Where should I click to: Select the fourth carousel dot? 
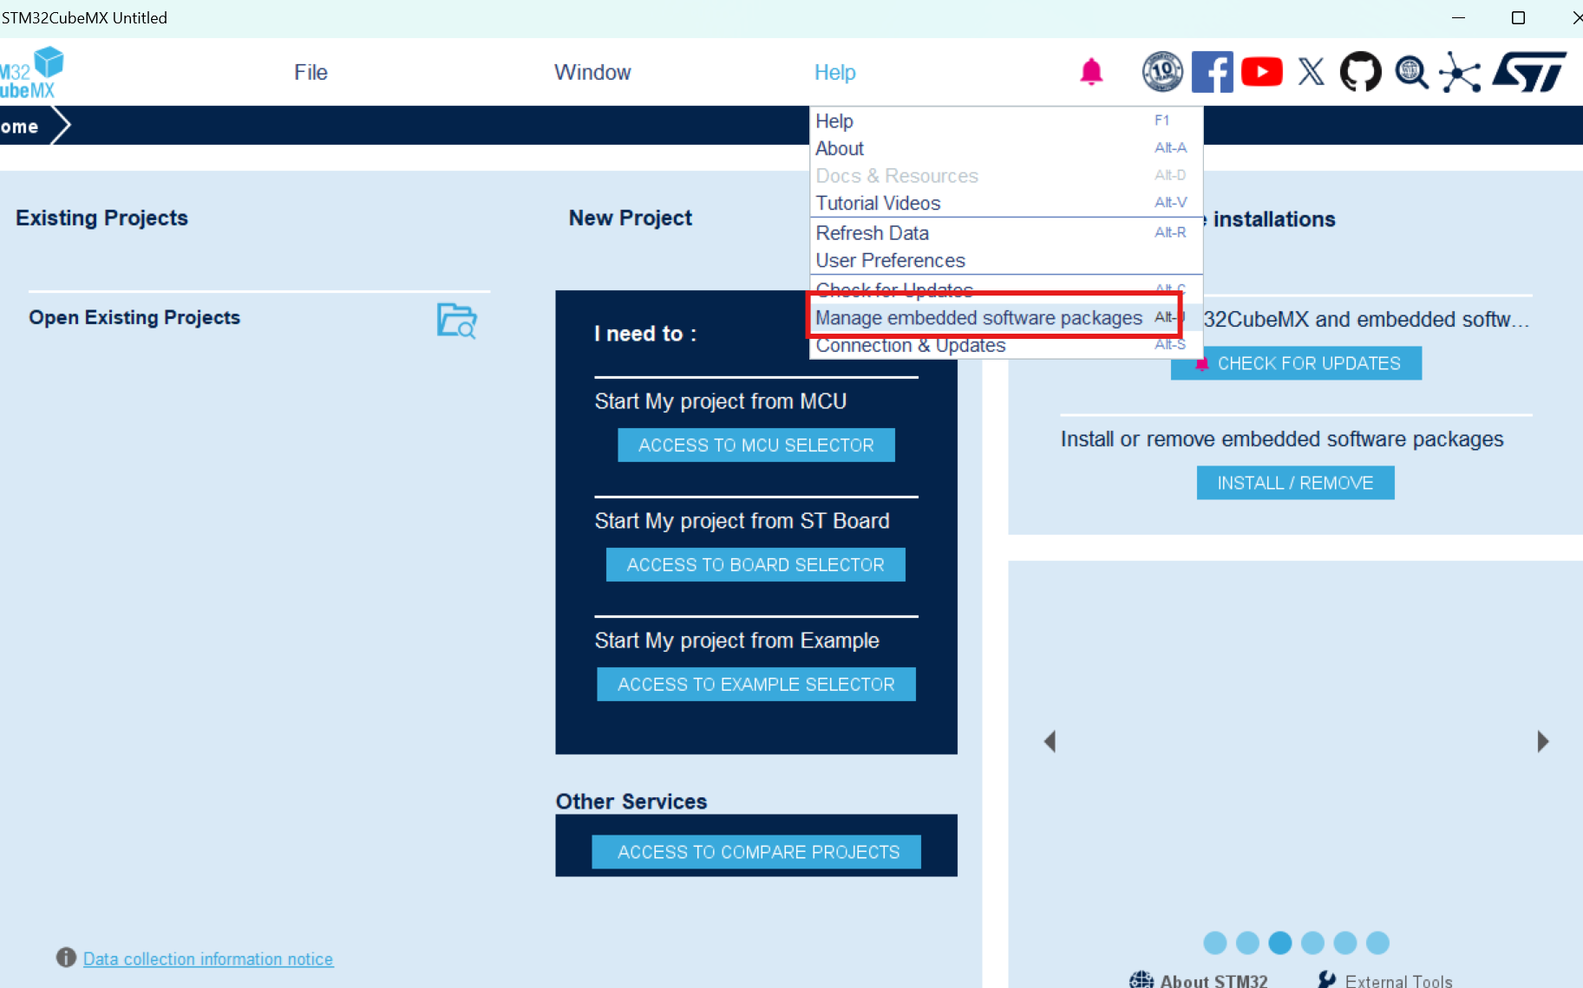(x=1312, y=943)
